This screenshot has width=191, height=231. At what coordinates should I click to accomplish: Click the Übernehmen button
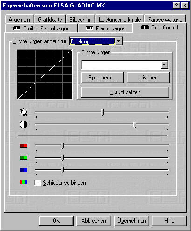(132, 221)
